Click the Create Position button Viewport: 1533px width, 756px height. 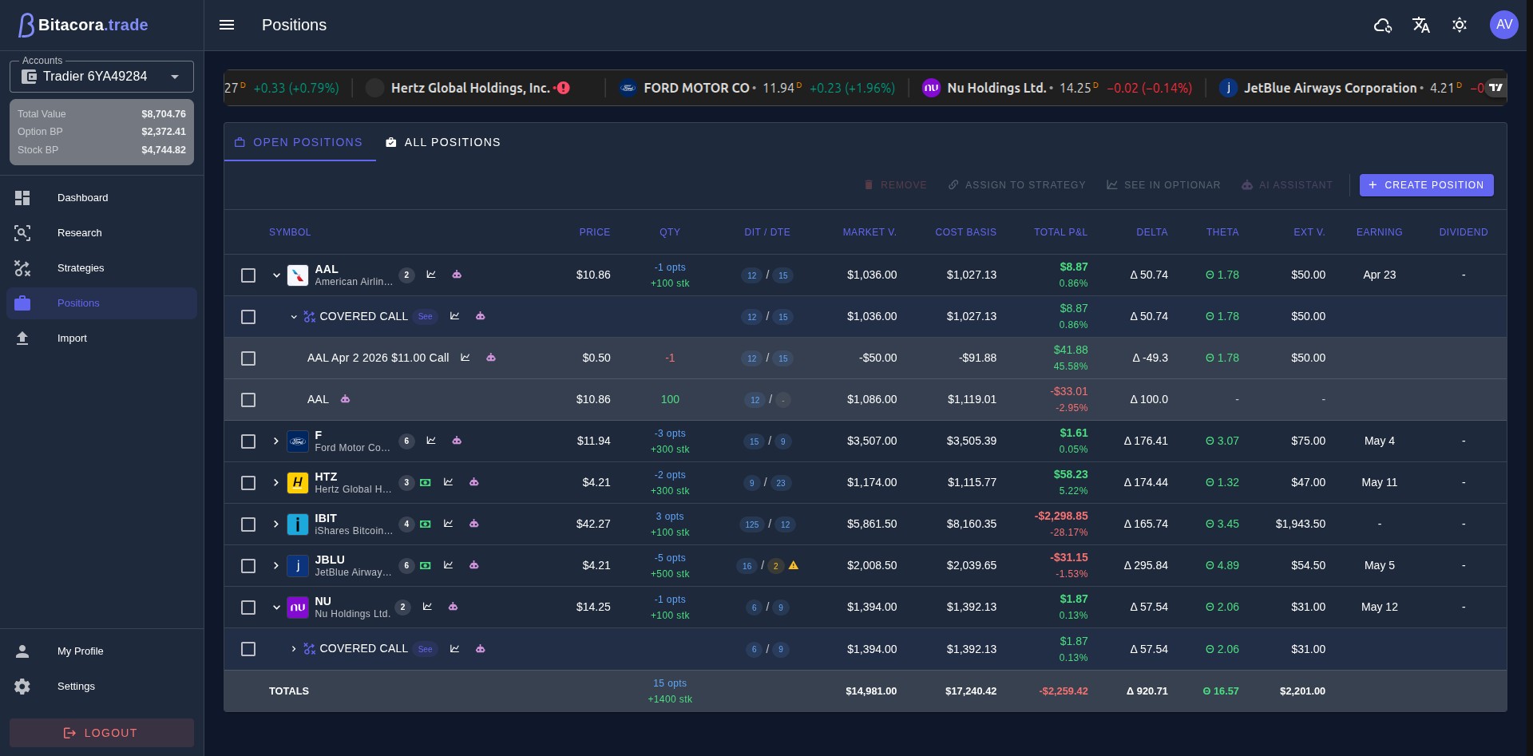point(1426,184)
